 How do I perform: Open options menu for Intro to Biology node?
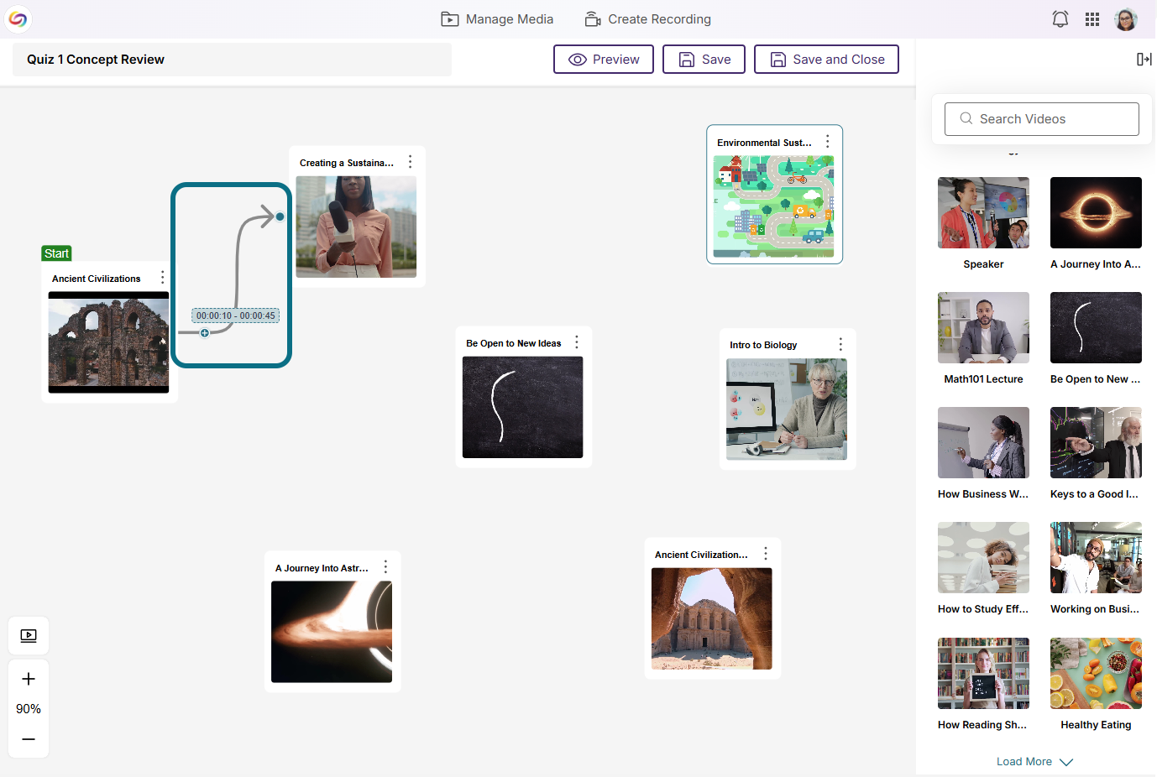pos(840,344)
